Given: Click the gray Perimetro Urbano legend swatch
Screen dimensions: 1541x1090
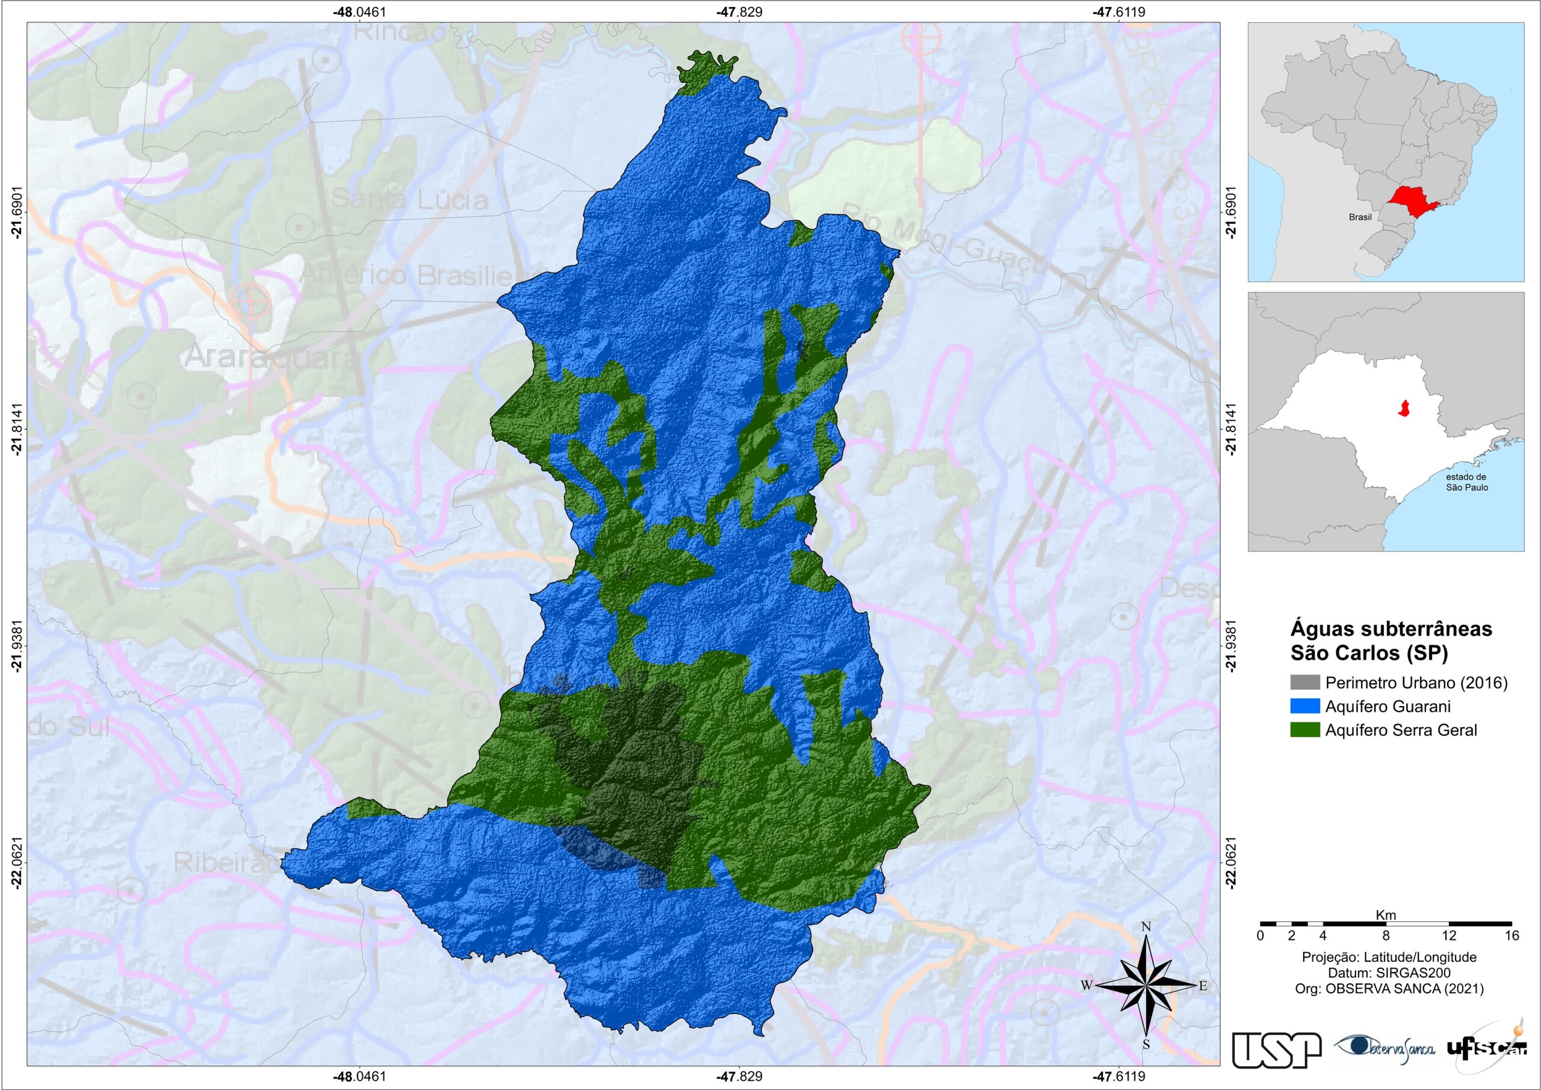Looking at the screenshot, I should (x=1305, y=683).
